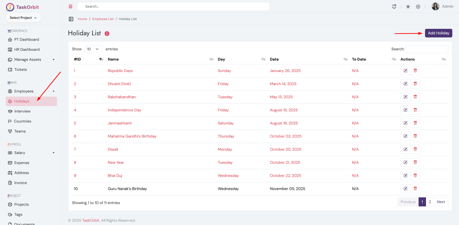Open the Select Project dropdown
Screen dimensions: 459x225
[x=23, y=18]
